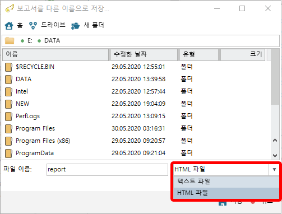Sort by the 수정한 날짜 column header

144,54
